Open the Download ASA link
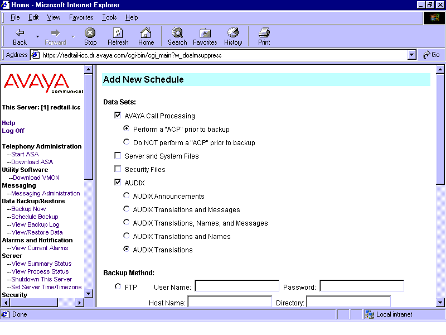The width and height of the screenshot is (446, 335). pyautogui.click(x=32, y=162)
